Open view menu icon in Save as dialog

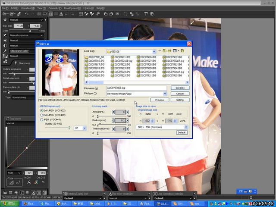pyautogui.click(x=176, y=51)
